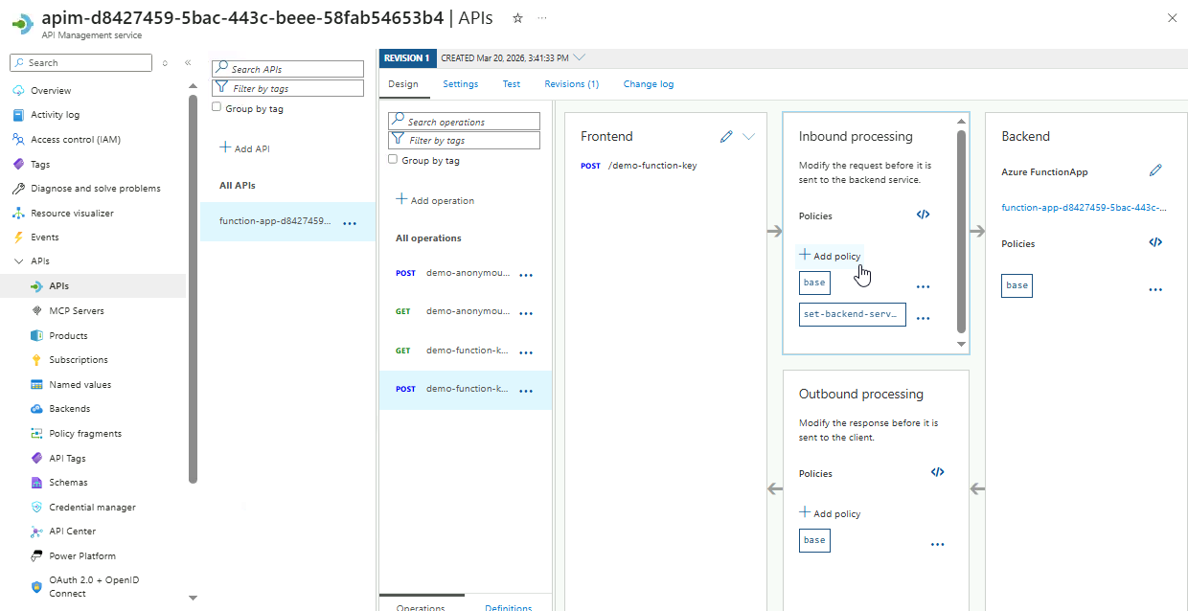Edit the Frontend definition with pencil icon
This screenshot has height=611, width=1188.
pyautogui.click(x=726, y=137)
